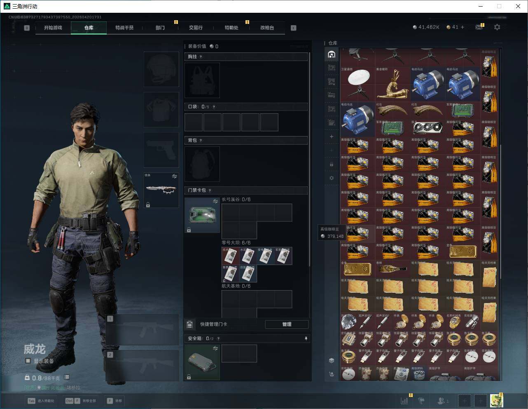
Task: Click the swap icon on the key card case
Action: point(215,201)
